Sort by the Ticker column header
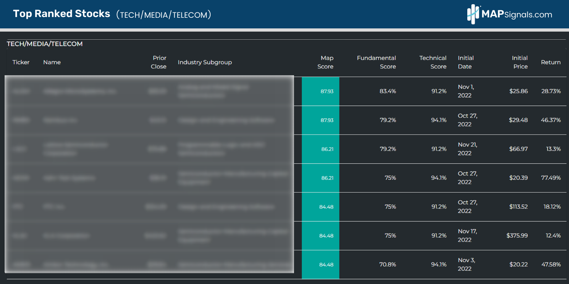This screenshot has height=284, width=569. (x=21, y=62)
